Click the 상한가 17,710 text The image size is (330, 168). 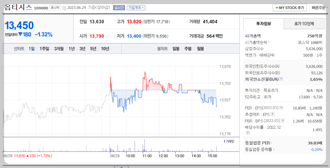coord(156,22)
